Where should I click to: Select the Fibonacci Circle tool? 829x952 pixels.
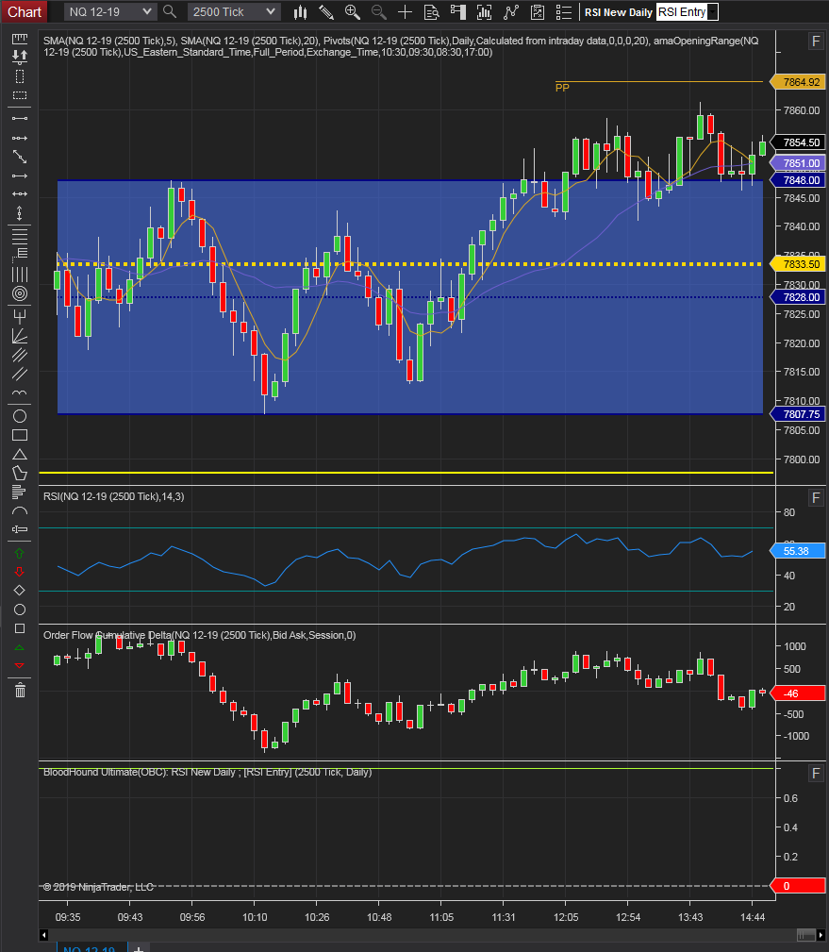click(20, 293)
